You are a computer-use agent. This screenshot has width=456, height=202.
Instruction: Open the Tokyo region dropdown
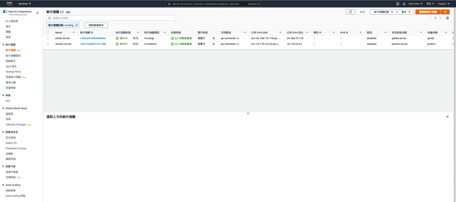point(431,4)
